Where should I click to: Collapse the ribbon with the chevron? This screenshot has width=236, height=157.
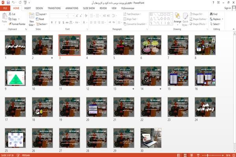[233, 29]
